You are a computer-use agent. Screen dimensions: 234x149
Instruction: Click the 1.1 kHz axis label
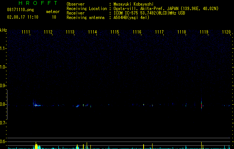(x=3, y=48)
